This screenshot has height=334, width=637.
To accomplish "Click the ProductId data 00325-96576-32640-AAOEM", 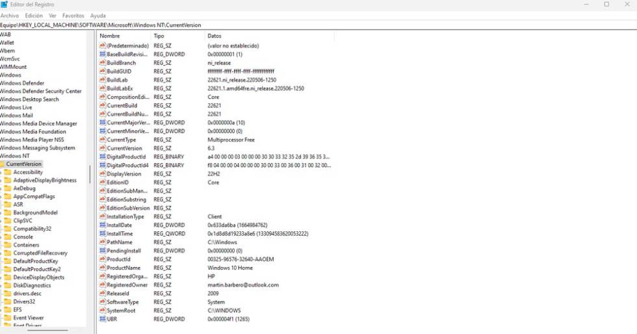I will coord(240,259).
